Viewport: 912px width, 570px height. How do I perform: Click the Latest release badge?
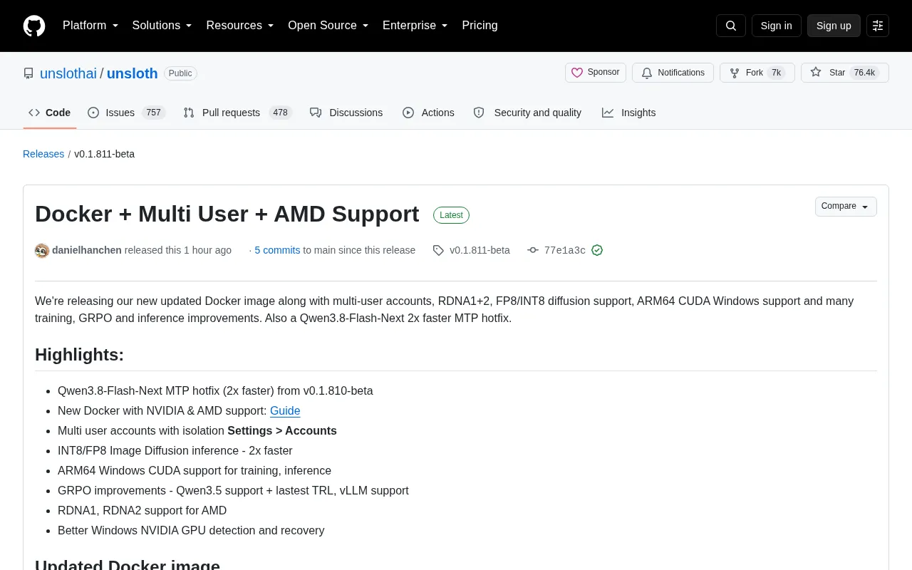coord(451,215)
